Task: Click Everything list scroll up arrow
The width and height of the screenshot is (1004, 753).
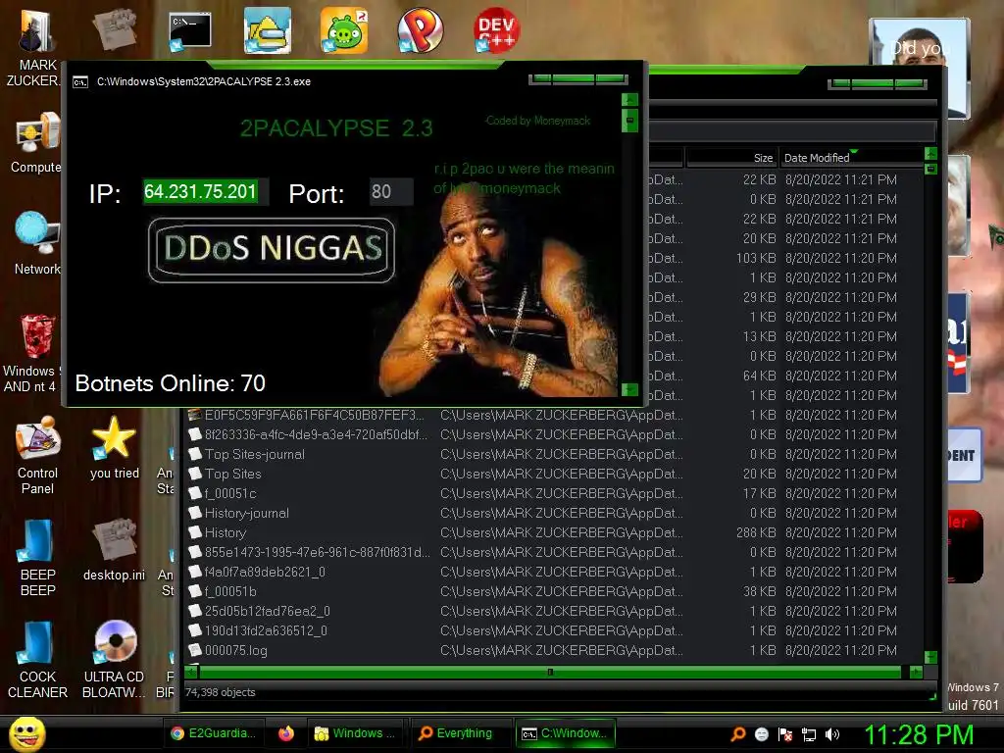Action: (x=931, y=154)
